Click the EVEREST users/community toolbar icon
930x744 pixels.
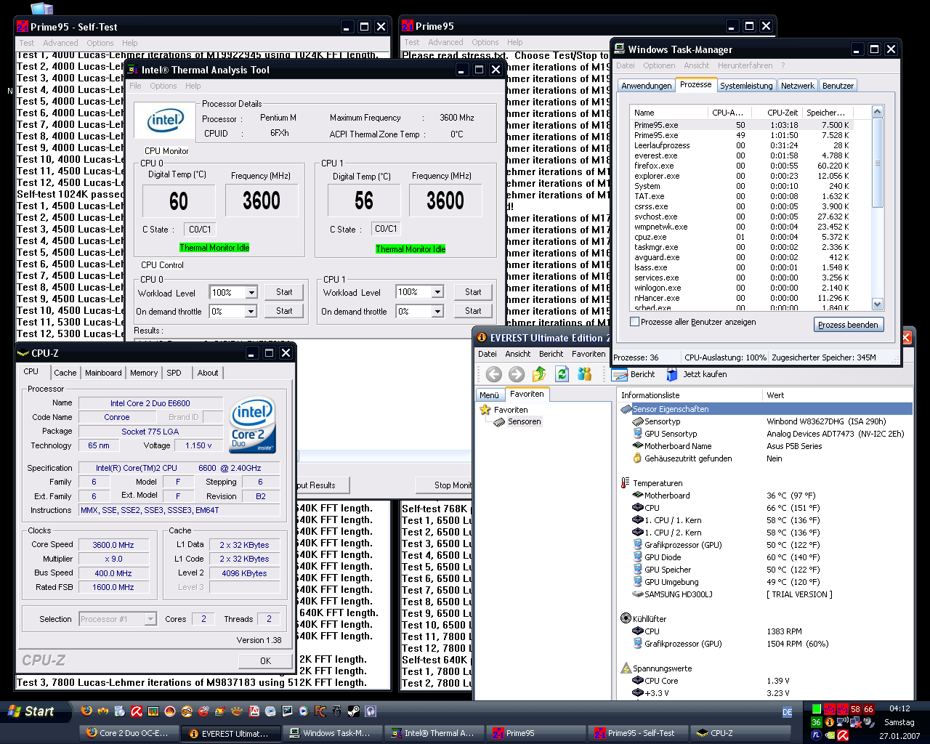point(584,374)
